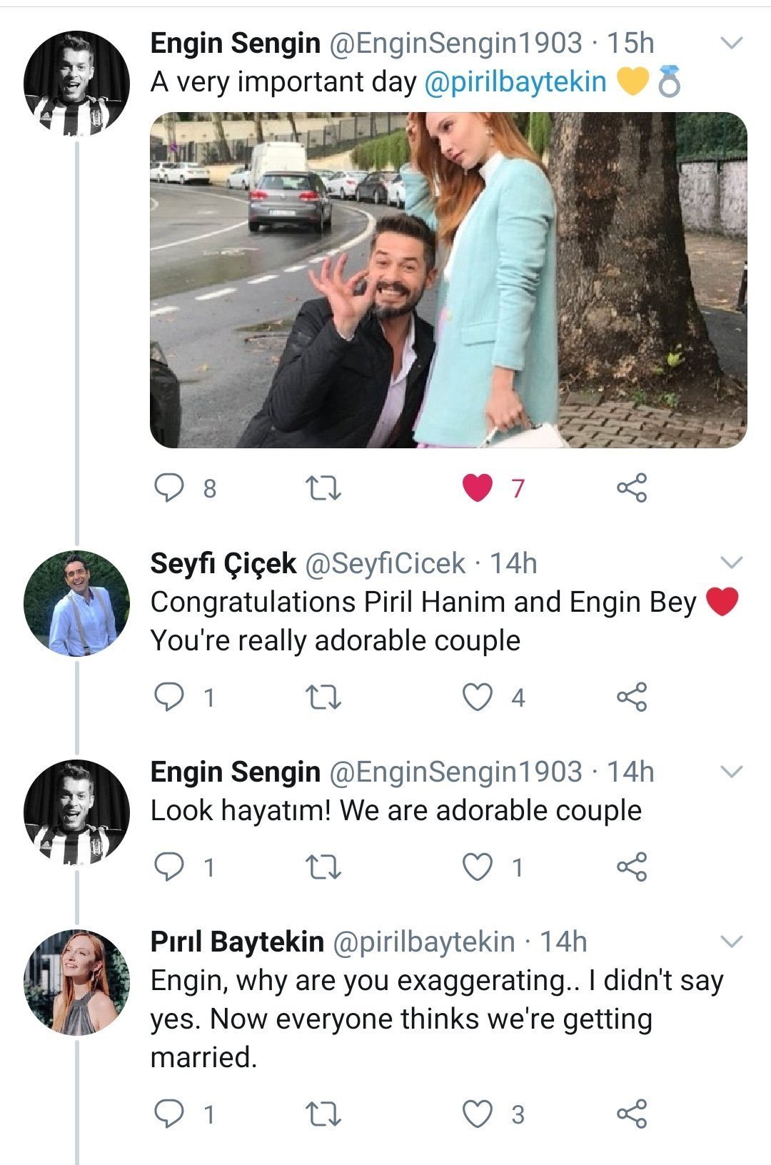Open the @pirilbaytekin mention link
This screenshot has height=1165, width=771.
[515, 81]
